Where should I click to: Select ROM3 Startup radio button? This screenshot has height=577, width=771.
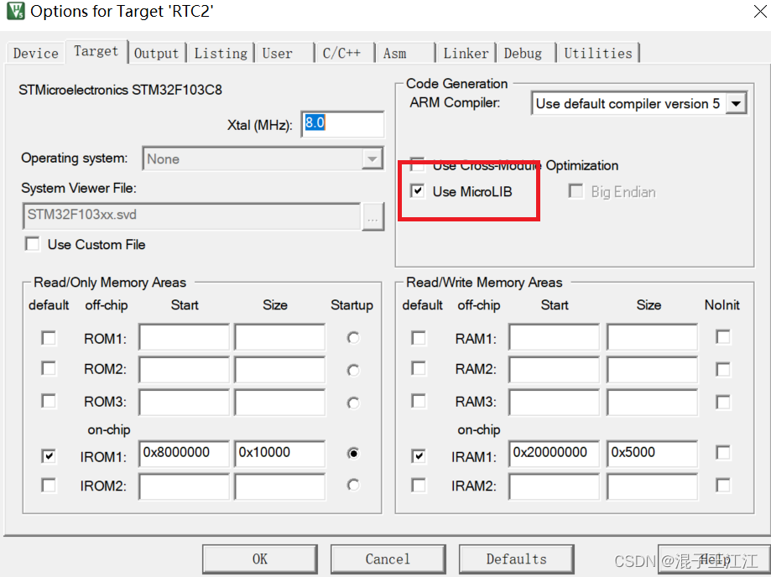[353, 403]
